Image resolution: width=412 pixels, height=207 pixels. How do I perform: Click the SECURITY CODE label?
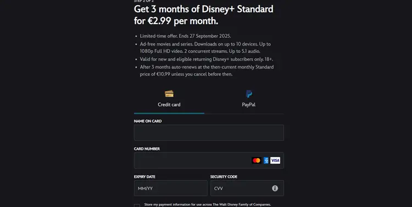pos(224,177)
